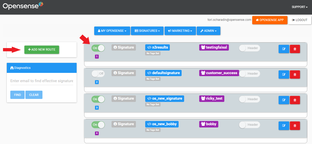Toggle off the os_new_bobby route switch
The width and height of the screenshot is (312, 144).
pos(98,125)
